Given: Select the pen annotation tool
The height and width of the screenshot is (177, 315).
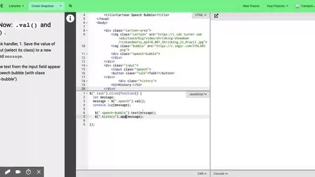Looking at the screenshot, I should 7,172.
